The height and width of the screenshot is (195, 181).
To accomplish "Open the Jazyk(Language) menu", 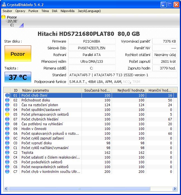I will (89, 11).
